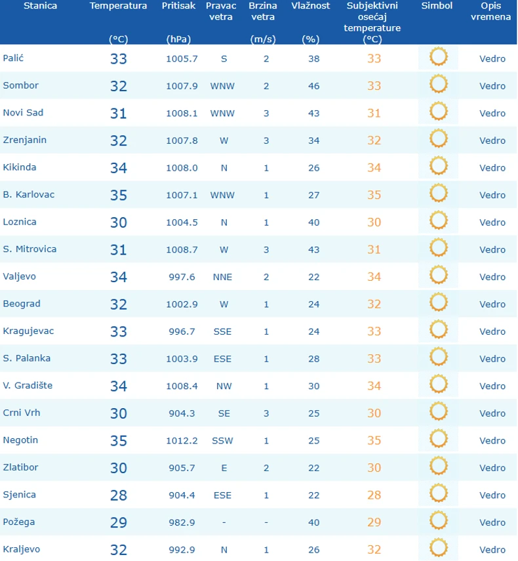This screenshot has width=518, height=561.
Task: Select the Sjenica station name
Action: (x=20, y=495)
